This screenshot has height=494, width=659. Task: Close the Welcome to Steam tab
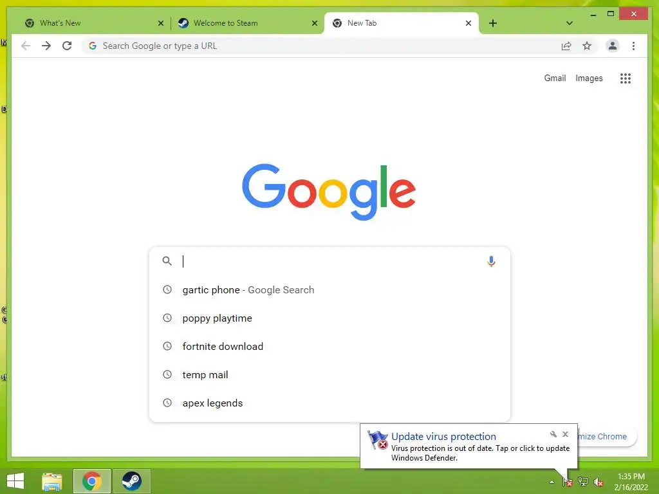pos(314,23)
